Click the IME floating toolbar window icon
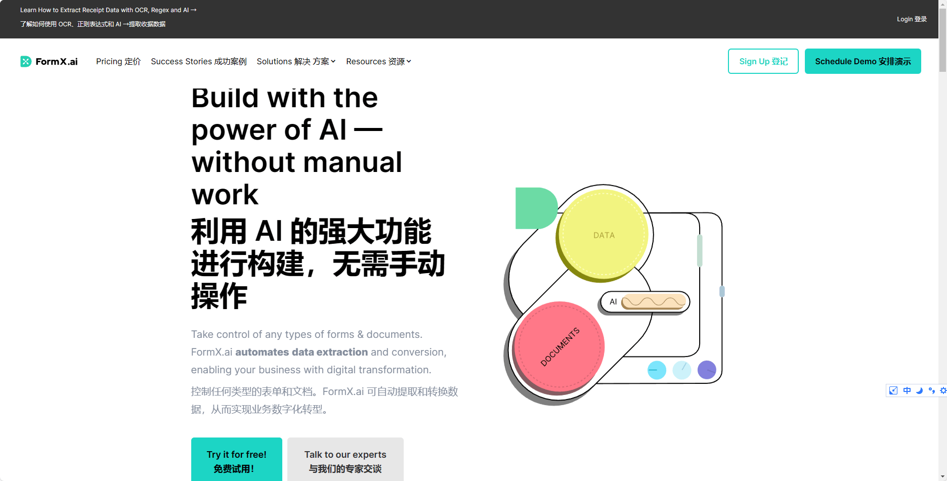 click(x=893, y=390)
